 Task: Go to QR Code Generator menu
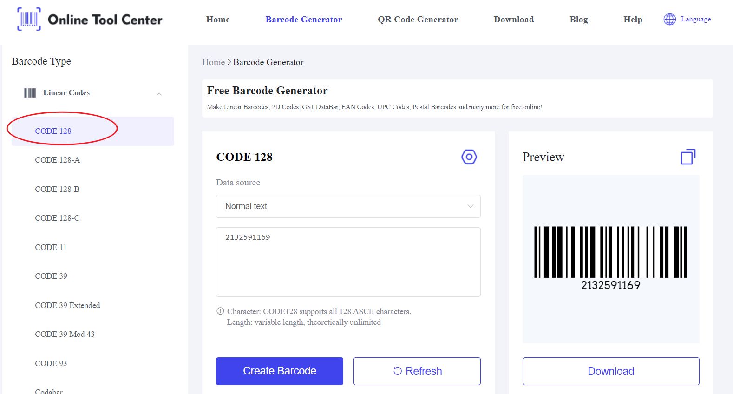point(418,20)
